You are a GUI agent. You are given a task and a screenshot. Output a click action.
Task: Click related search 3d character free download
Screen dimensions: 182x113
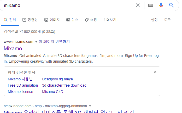64,85
